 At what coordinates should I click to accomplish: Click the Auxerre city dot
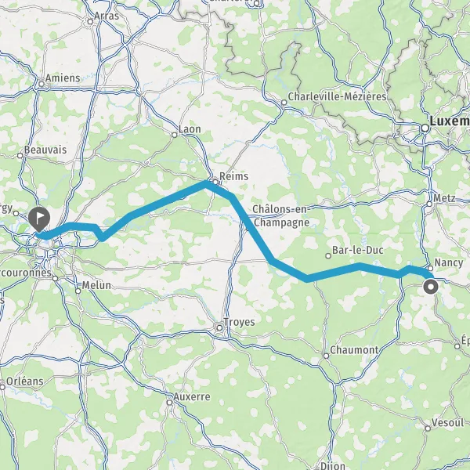pos(170,403)
